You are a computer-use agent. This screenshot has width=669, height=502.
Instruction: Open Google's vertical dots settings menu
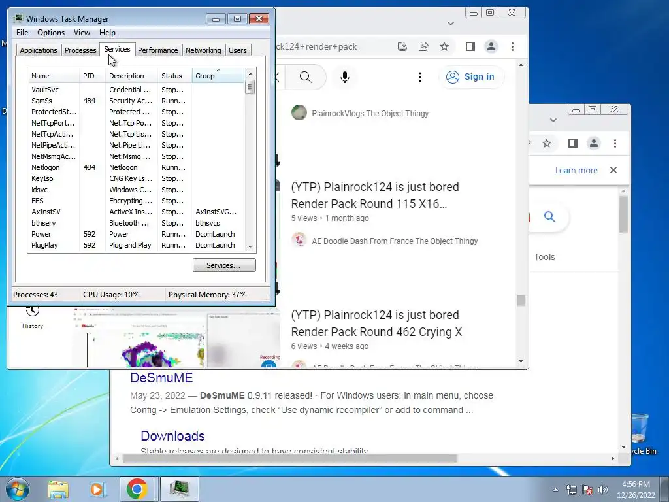(420, 77)
